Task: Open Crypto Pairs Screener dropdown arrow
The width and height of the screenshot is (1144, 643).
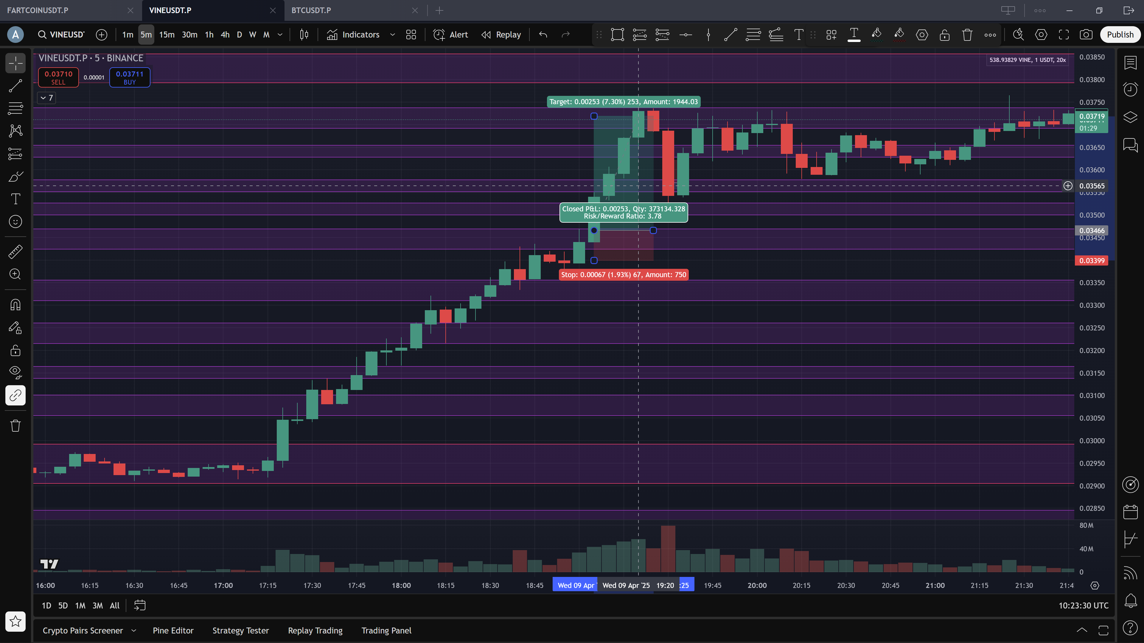Action: point(134,630)
